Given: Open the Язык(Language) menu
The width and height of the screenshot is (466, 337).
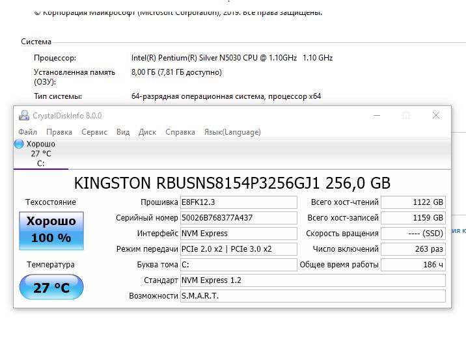Looking at the screenshot, I should tap(232, 132).
